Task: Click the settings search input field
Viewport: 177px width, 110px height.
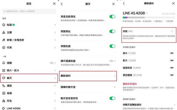Action: 29,11
